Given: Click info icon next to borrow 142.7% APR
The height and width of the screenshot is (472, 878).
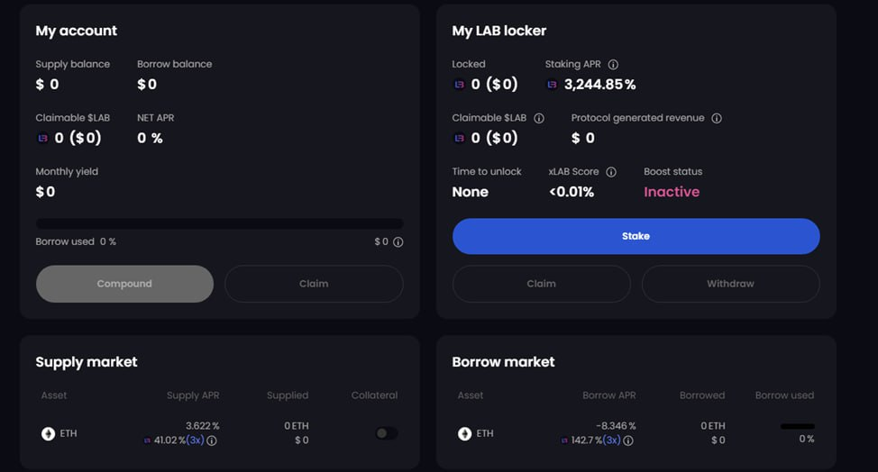Looking at the screenshot, I should [628, 440].
